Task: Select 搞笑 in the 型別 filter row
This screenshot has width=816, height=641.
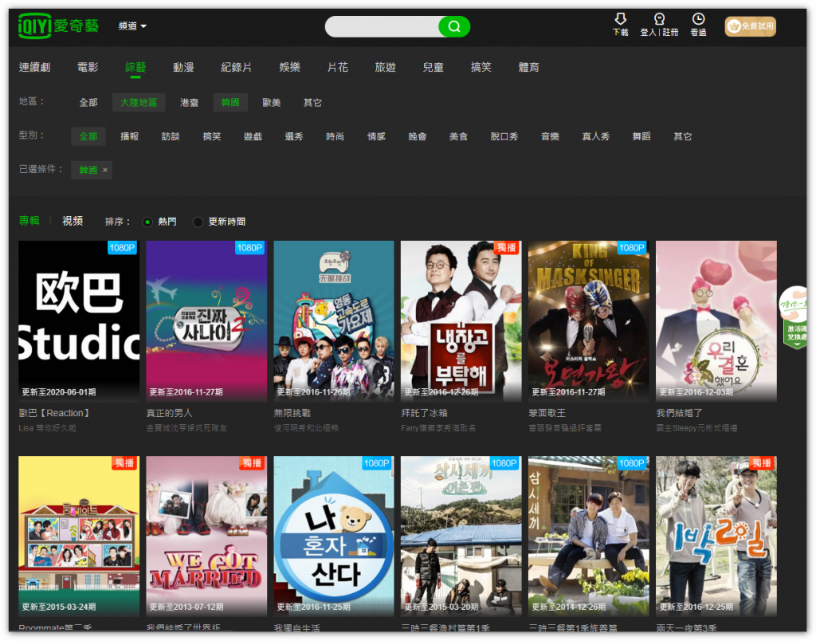Action: 212,136
